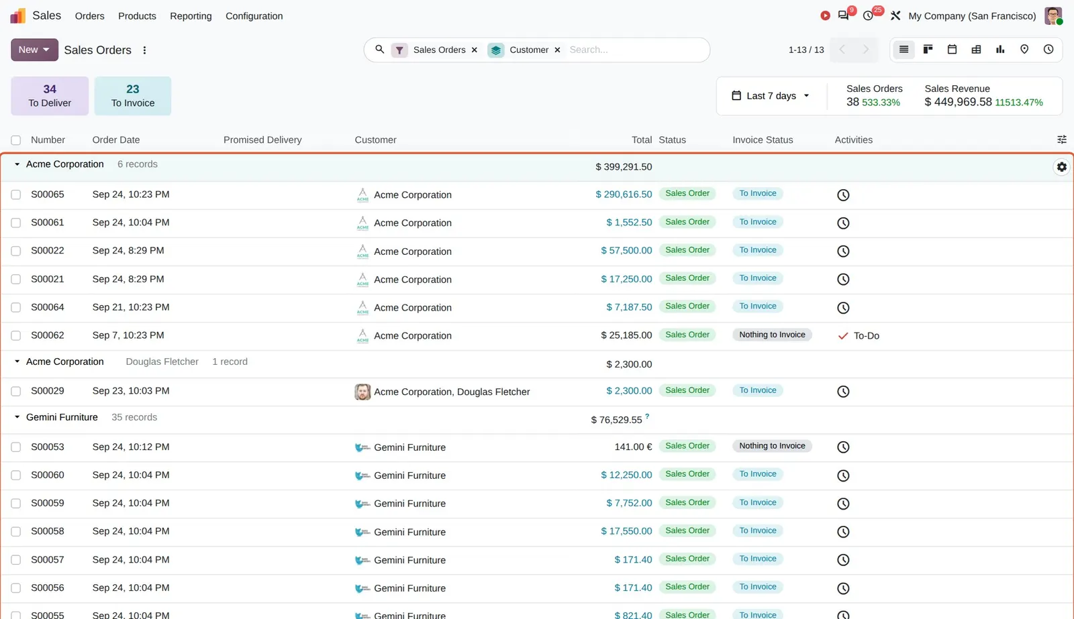Image resolution: width=1074 pixels, height=619 pixels.
Task: Sort by Number column header
Action: tap(48, 140)
